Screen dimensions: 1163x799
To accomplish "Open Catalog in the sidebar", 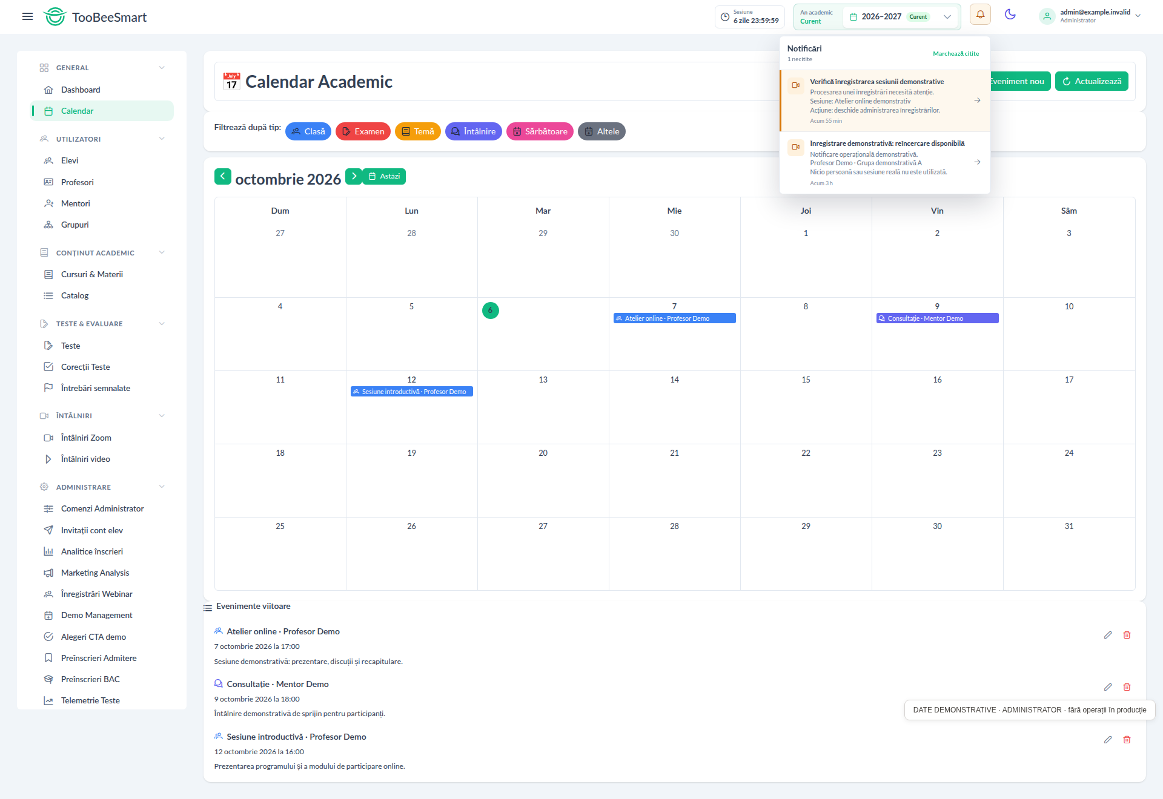I will pos(102,295).
